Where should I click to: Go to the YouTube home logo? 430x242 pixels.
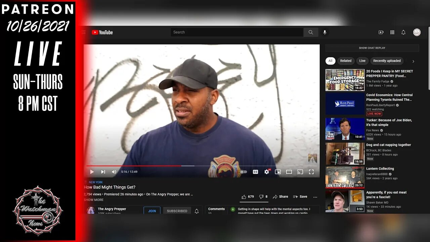coord(102,32)
